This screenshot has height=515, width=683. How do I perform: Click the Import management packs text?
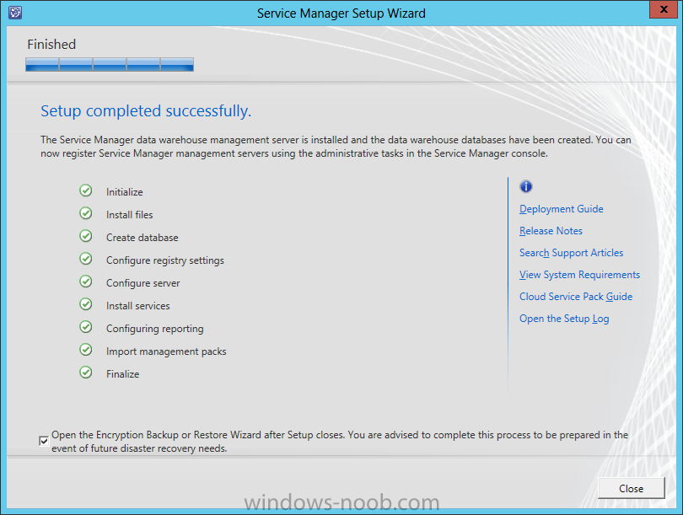pos(166,351)
